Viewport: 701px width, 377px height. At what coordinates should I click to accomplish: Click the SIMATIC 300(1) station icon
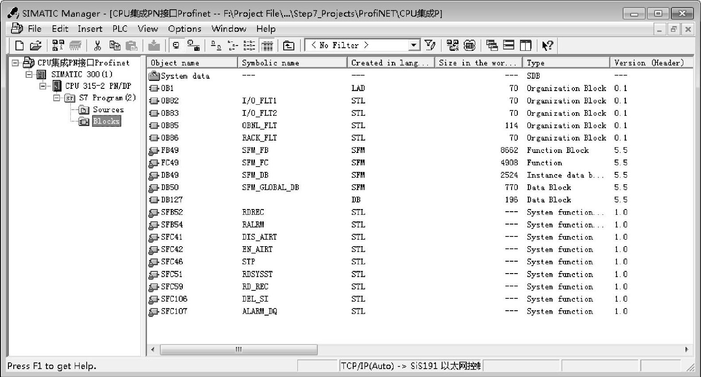pos(42,74)
